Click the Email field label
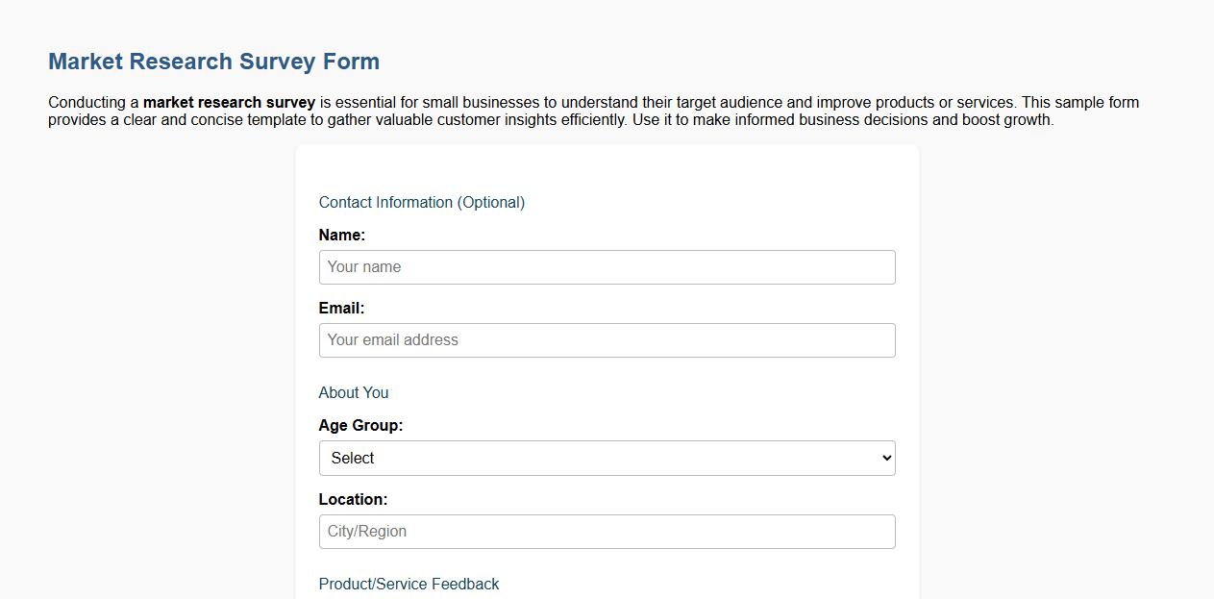The width and height of the screenshot is (1214, 599). pyautogui.click(x=340, y=308)
